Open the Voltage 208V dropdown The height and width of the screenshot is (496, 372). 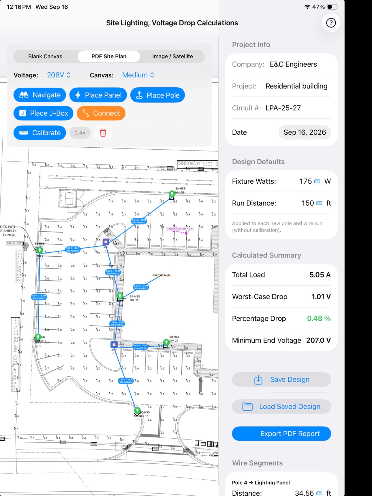[59, 75]
